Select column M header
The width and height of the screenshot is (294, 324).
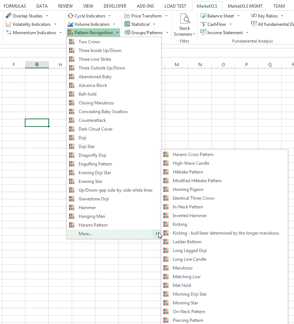[x=177, y=65]
